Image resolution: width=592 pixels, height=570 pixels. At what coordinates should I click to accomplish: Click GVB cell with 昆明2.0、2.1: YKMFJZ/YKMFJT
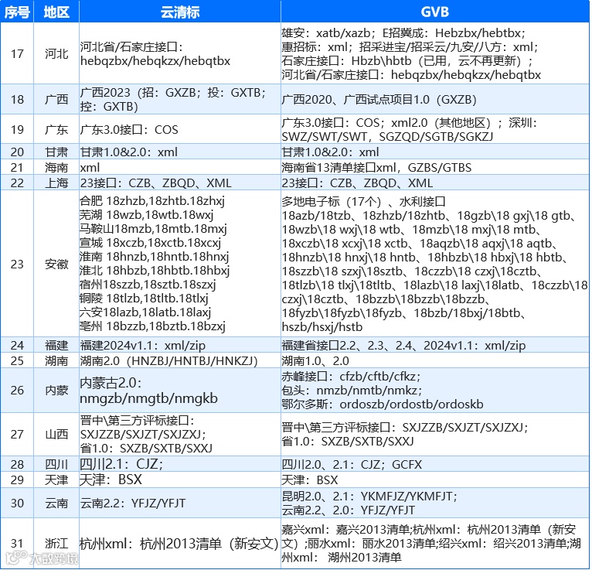(435, 503)
